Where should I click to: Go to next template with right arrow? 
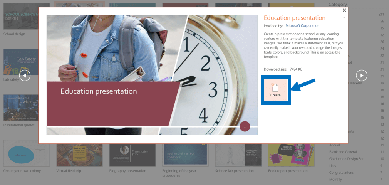[x=362, y=75]
